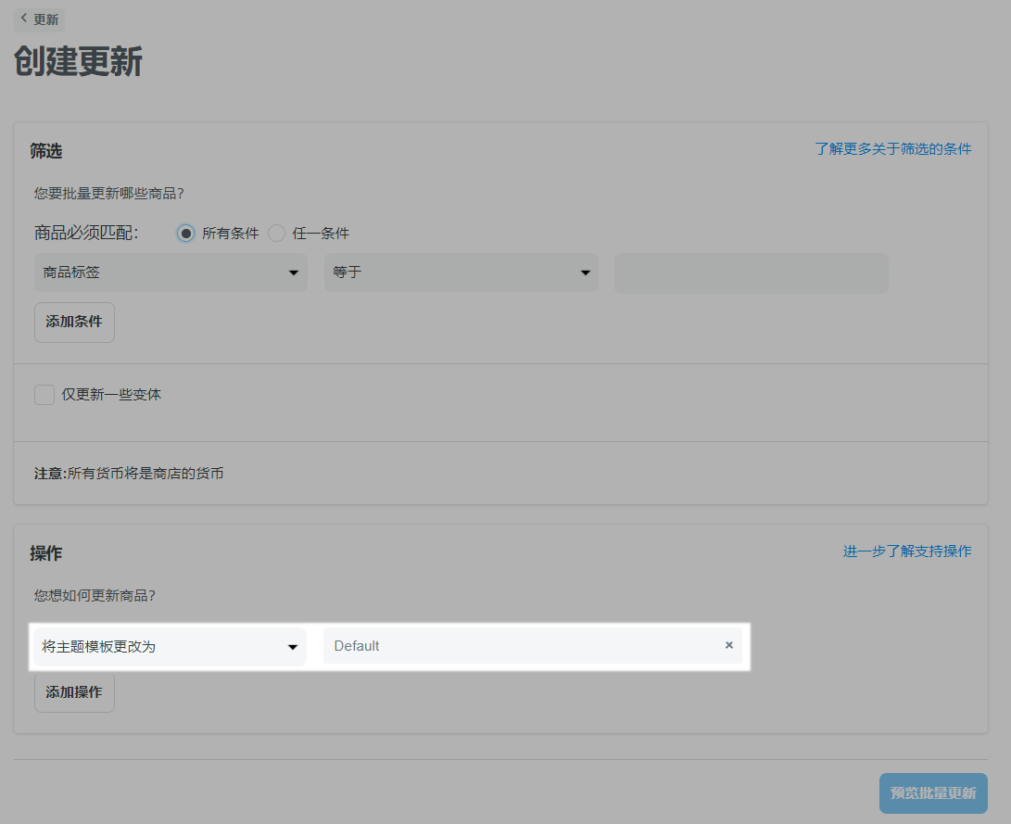Select the 所有条件 radio option

click(185, 234)
